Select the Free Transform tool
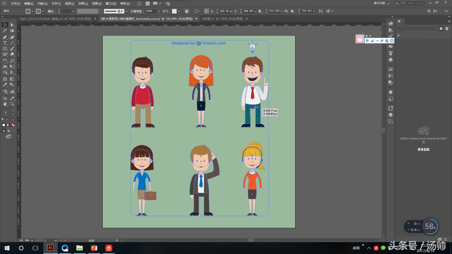The width and height of the screenshot is (452, 254). point(12,66)
